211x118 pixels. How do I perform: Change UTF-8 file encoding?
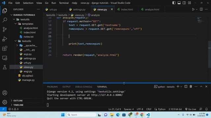click(x=140, y=109)
